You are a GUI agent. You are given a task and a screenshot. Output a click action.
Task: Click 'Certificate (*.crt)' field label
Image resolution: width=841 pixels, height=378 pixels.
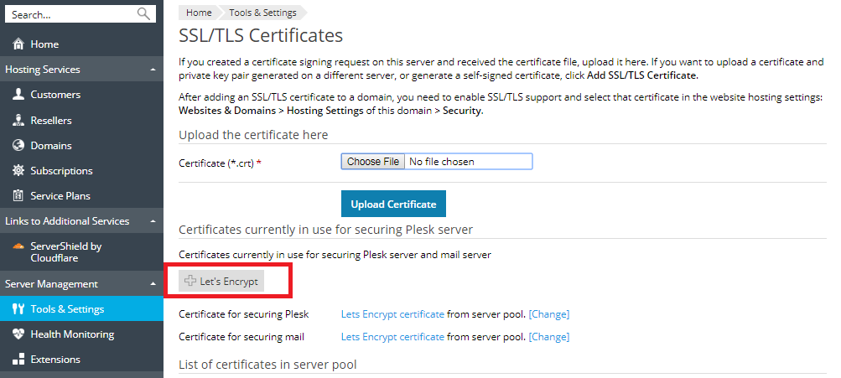tap(220, 163)
